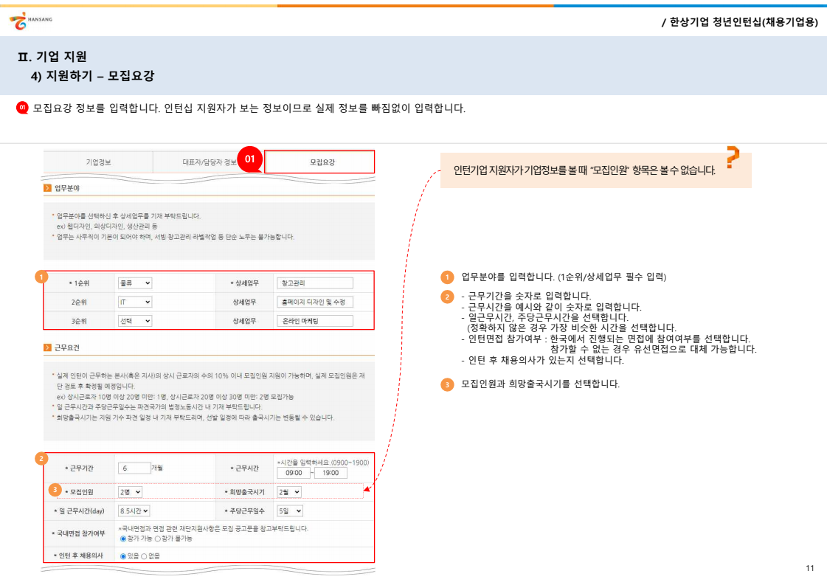
Task: Click the orange number 3 badge beside 모집인원
Action: point(53,489)
